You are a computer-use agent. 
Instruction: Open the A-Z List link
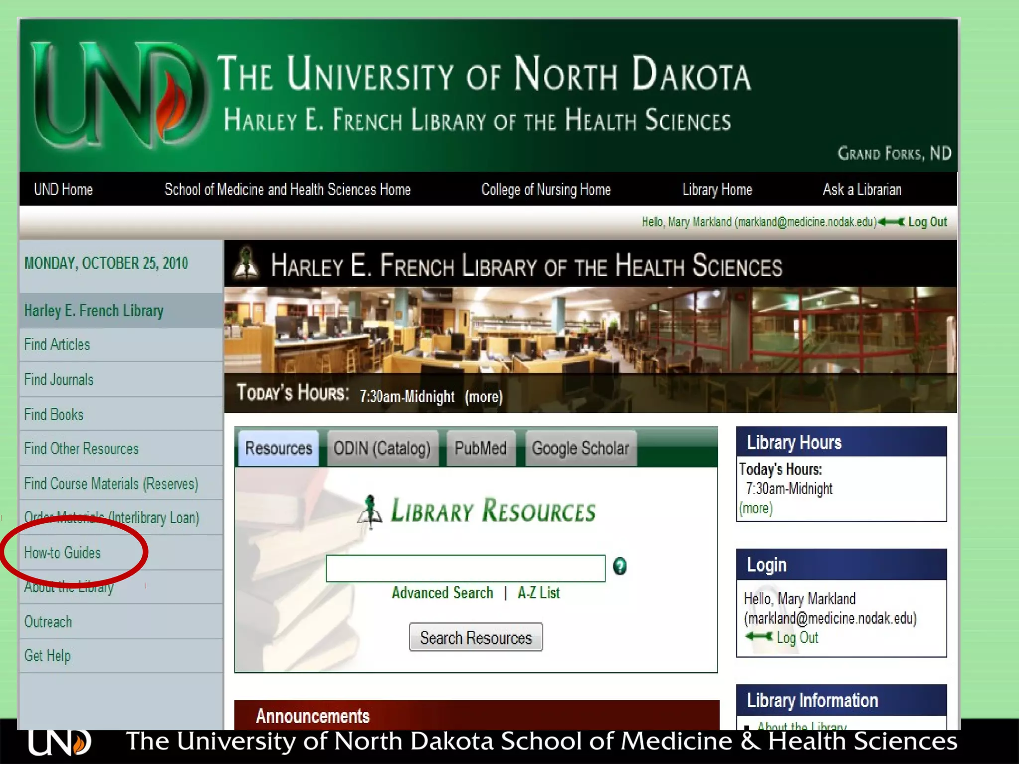[538, 593]
